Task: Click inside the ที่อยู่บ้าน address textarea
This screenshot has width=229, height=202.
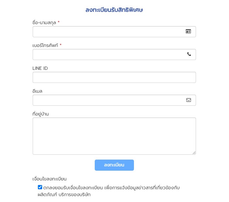Action: click(x=114, y=136)
